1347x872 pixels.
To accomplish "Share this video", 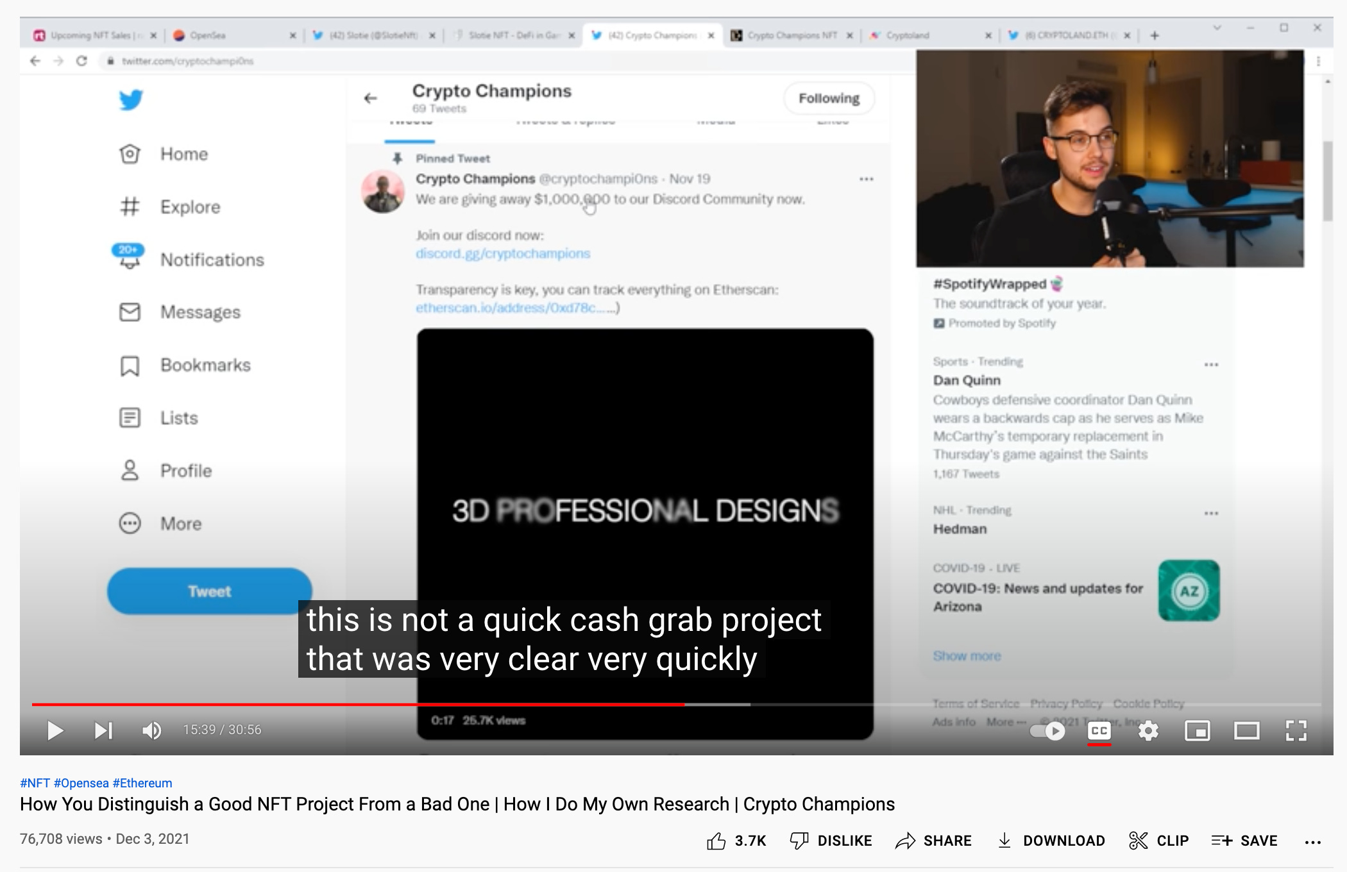I will point(934,841).
